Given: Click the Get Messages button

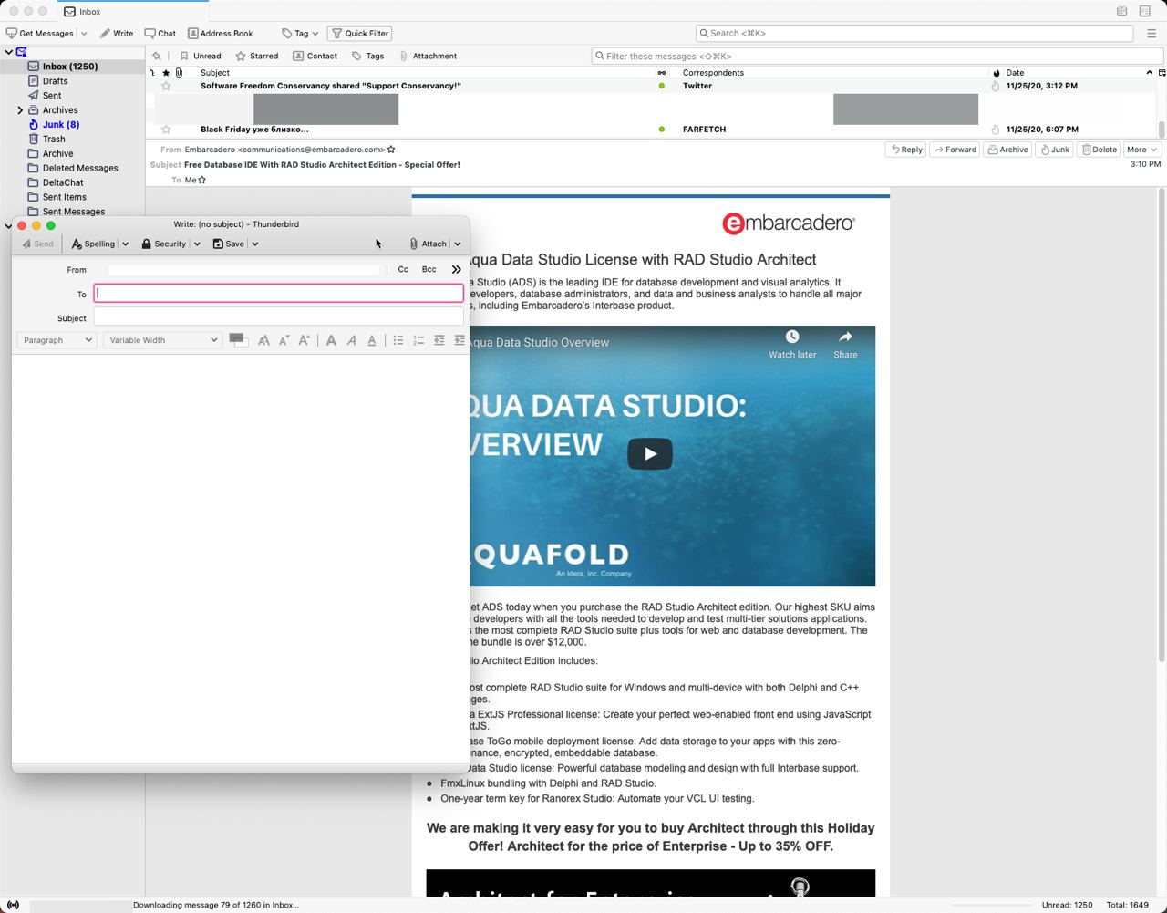Looking at the screenshot, I should tap(40, 33).
